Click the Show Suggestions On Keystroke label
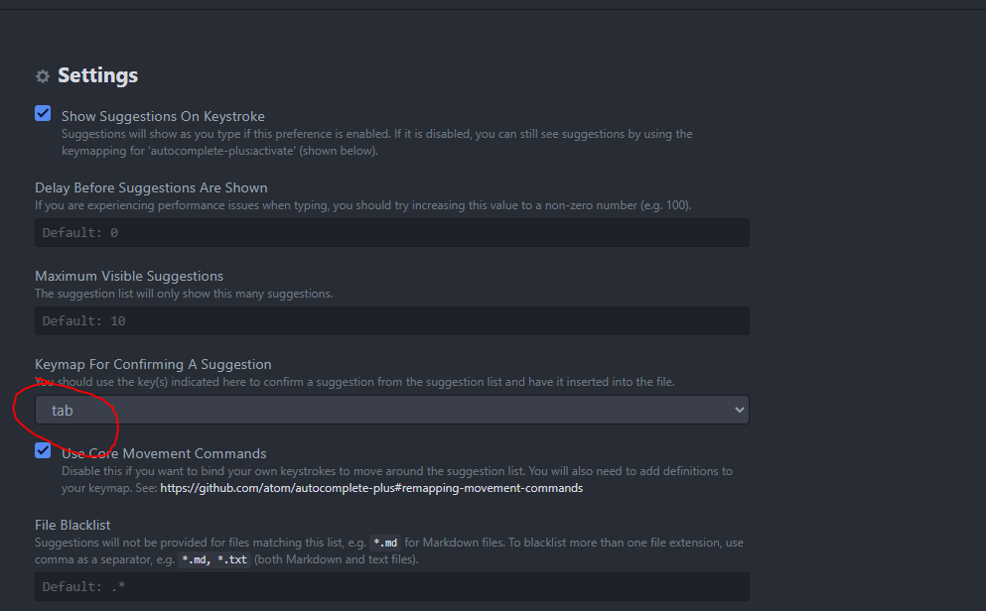Viewport: 986px width, 611px height. 163,116
